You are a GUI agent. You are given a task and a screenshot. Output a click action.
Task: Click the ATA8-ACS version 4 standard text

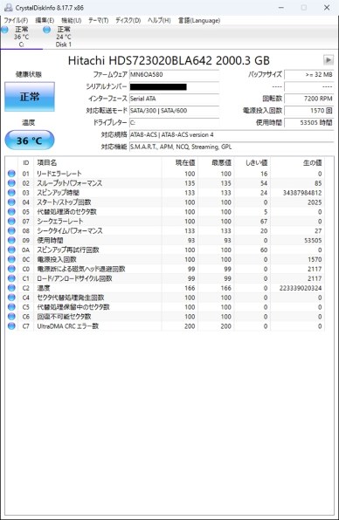(x=188, y=135)
